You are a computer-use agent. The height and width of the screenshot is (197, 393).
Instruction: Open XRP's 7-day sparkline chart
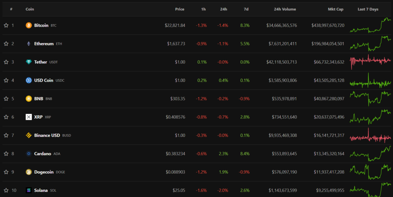370,117
